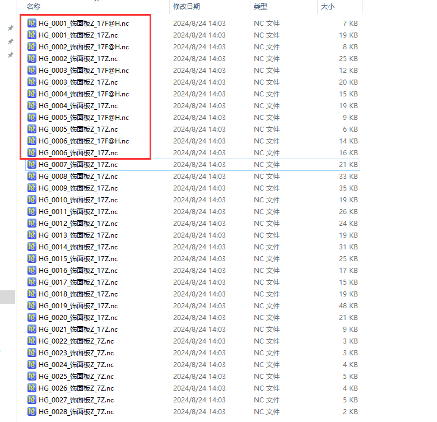This screenshot has width=437, height=422.
Task: Select file name HG_0024_饰面板Z_7Z.nc
Action: click(76, 365)
